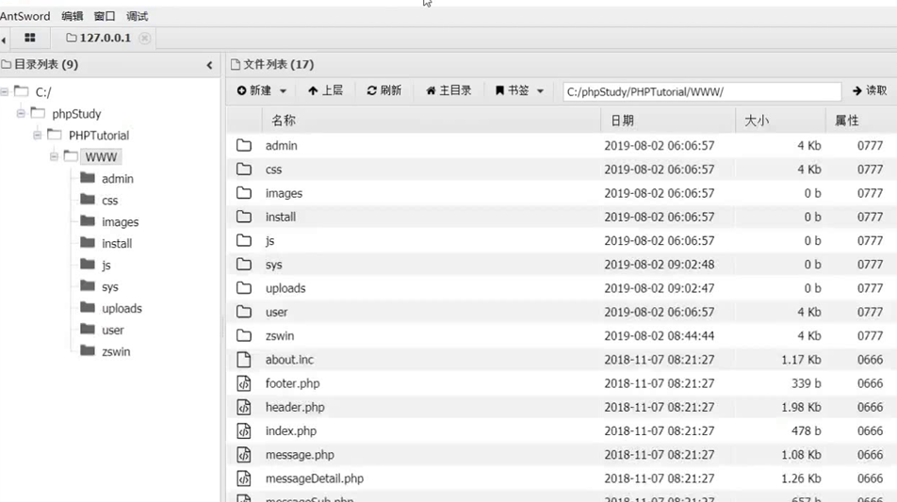This screenshot has width=897, height=502.
Task: Collapse the PHPTutorial tree node
Action: pos(37,135)
